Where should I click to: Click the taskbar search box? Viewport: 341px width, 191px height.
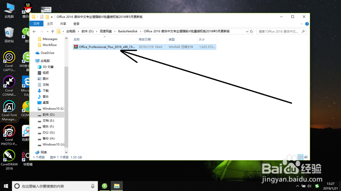[55, 186]
